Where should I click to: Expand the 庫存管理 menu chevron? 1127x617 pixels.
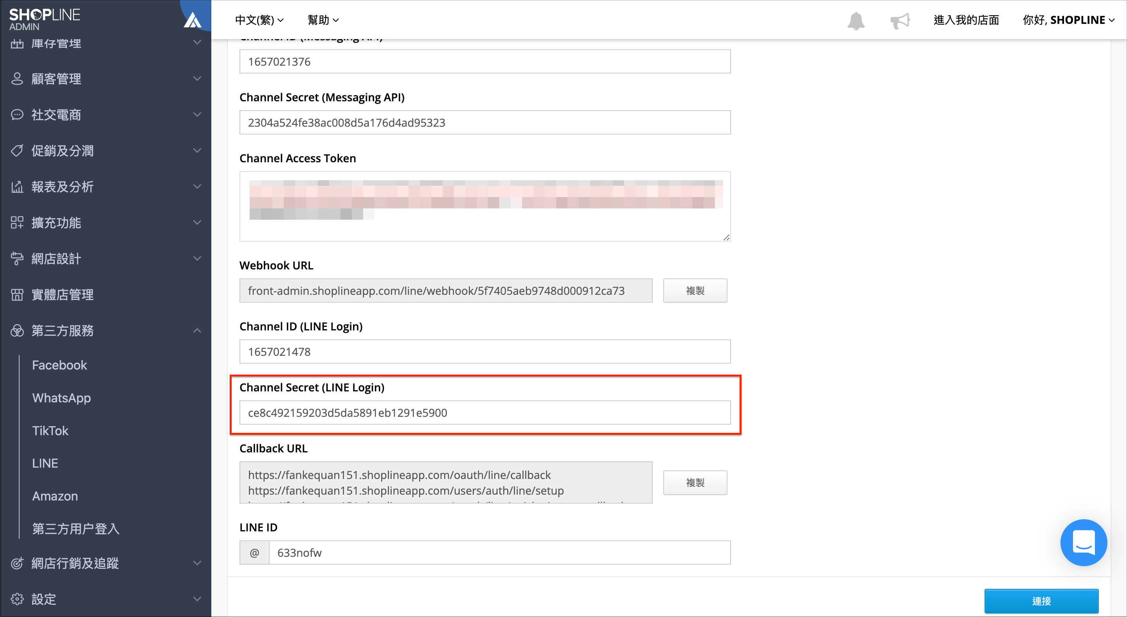point(197,42)
